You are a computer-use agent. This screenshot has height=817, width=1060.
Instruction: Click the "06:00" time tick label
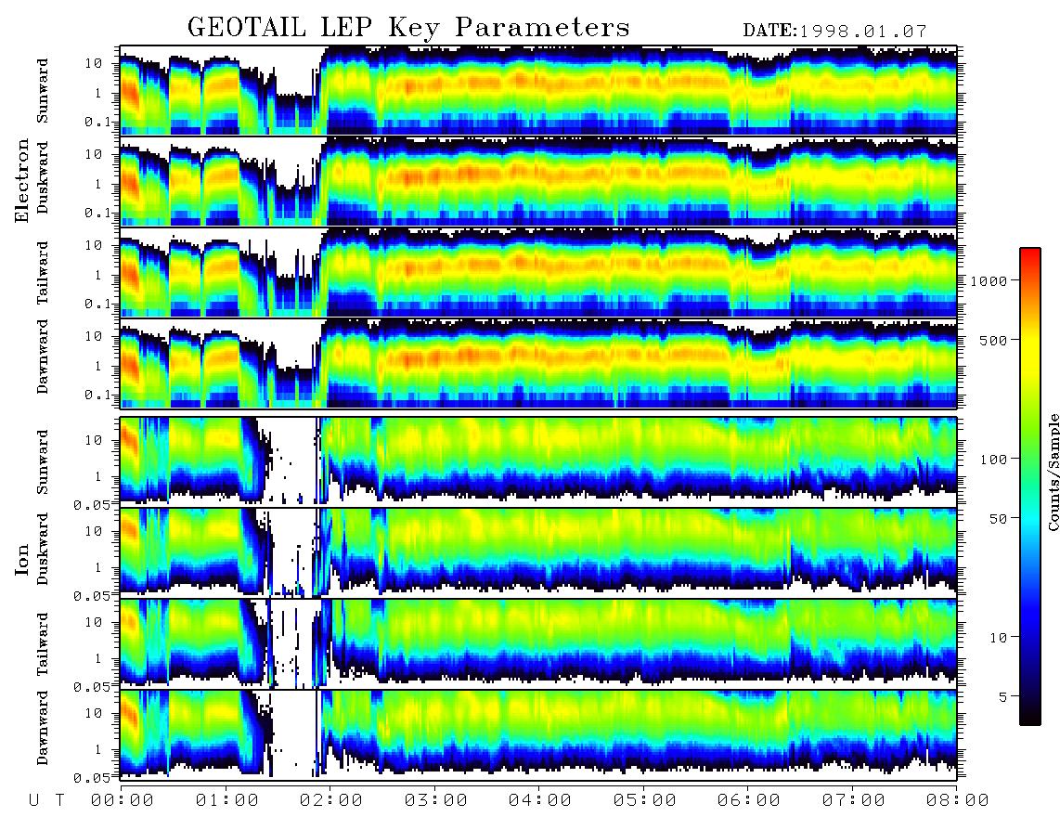(x=749, y=801)
